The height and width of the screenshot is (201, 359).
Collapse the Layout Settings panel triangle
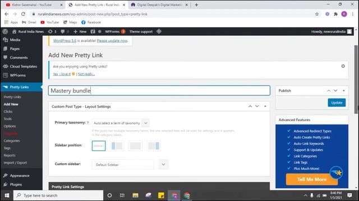(x=265, y=106)
